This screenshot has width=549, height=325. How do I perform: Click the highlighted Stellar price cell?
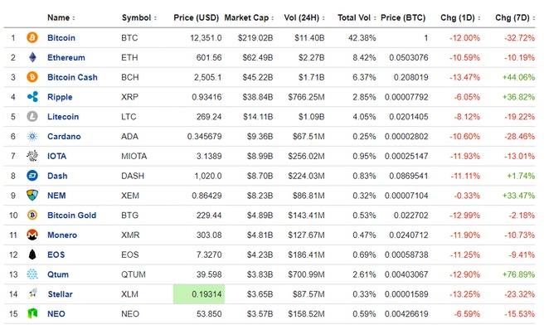pos(199,293)
